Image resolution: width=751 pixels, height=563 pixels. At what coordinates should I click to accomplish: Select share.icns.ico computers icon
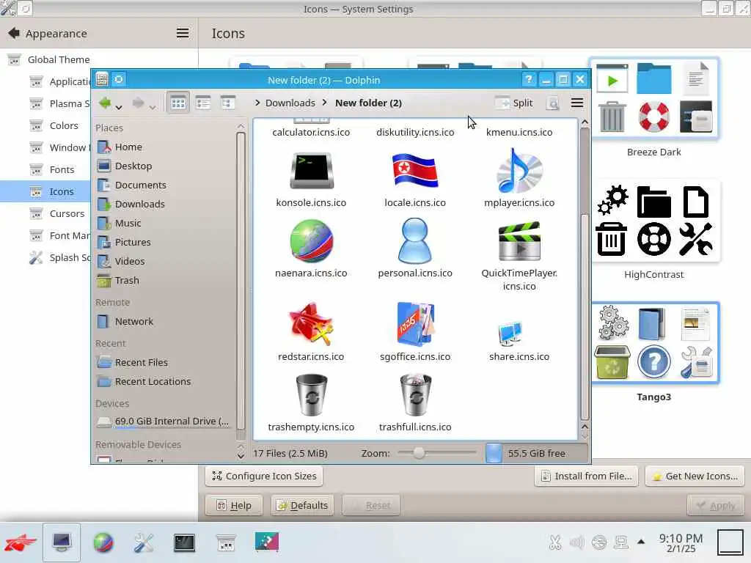(510, 334)
